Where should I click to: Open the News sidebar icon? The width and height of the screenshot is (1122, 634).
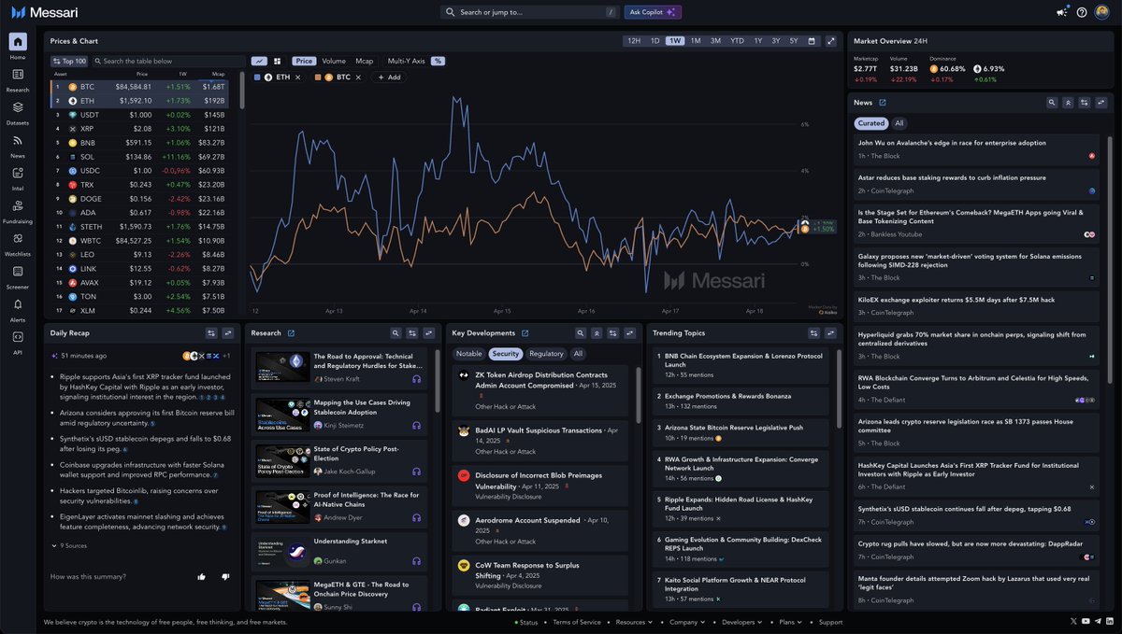(18, 140)
